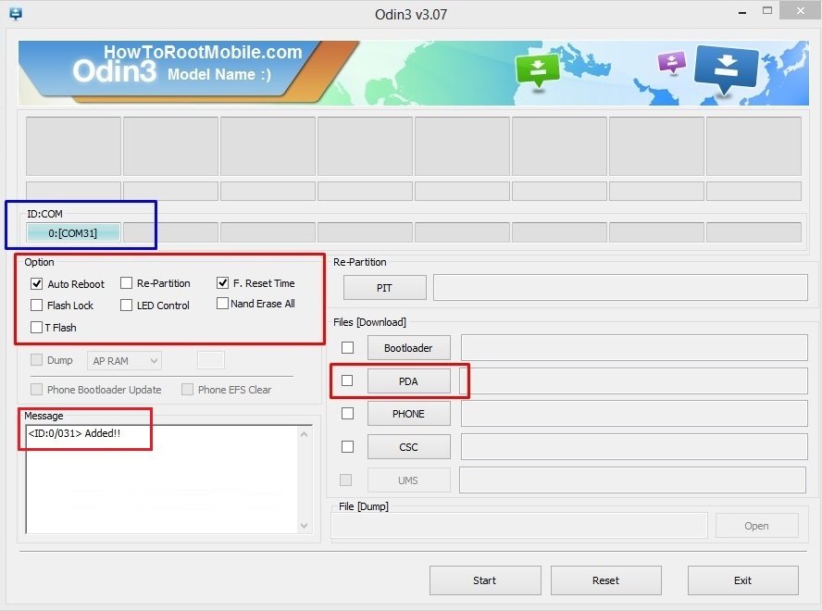
Task: Click the Open button for File Dump
Action: [756, 526]
